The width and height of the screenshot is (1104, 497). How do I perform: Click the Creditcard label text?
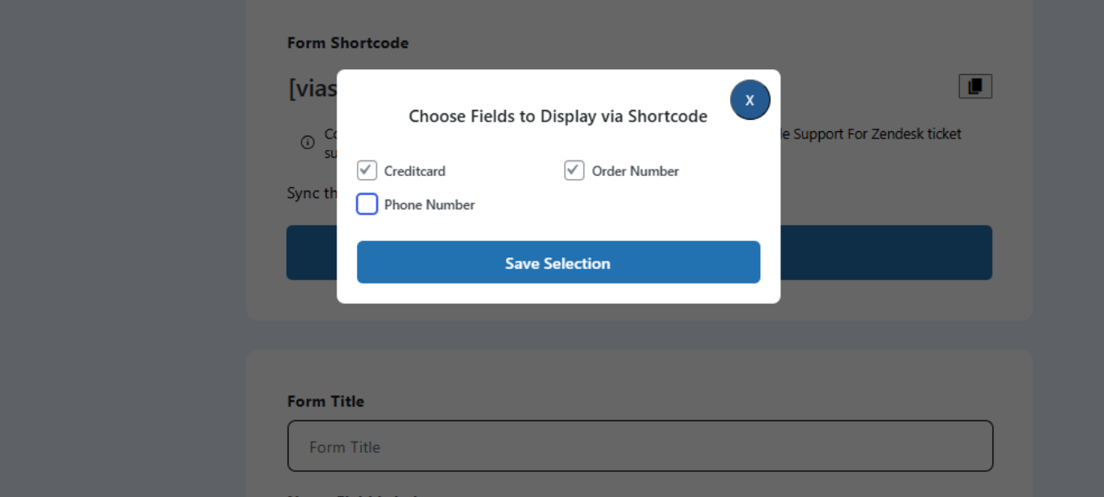point(415,171)
